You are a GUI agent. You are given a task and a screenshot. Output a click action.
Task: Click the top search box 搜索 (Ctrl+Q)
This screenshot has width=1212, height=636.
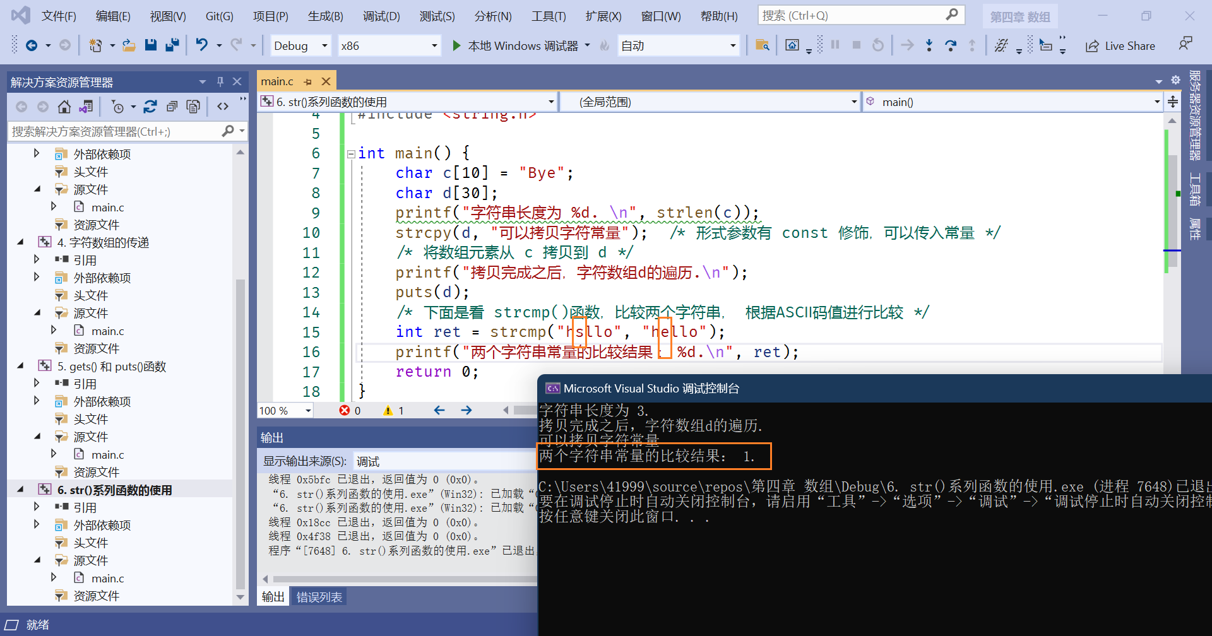pyautogui.click(x=861, y=15)
